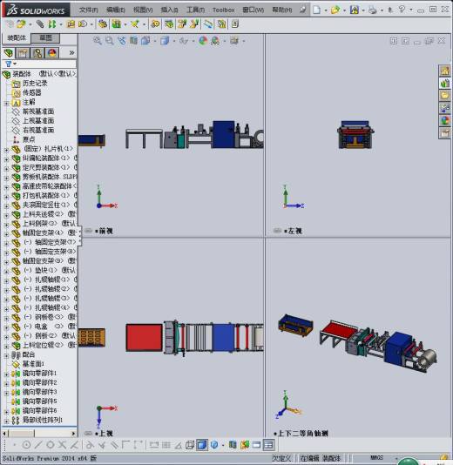Click the New document icon
Screen dimensions: 453x465
[x=316, y=10]
